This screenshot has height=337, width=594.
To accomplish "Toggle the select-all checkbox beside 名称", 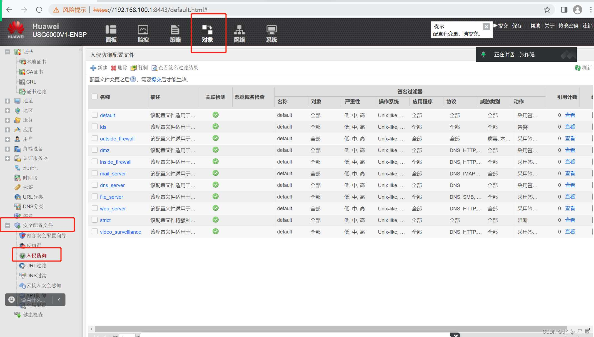I will pyautogui.click(x=95, y=97).
